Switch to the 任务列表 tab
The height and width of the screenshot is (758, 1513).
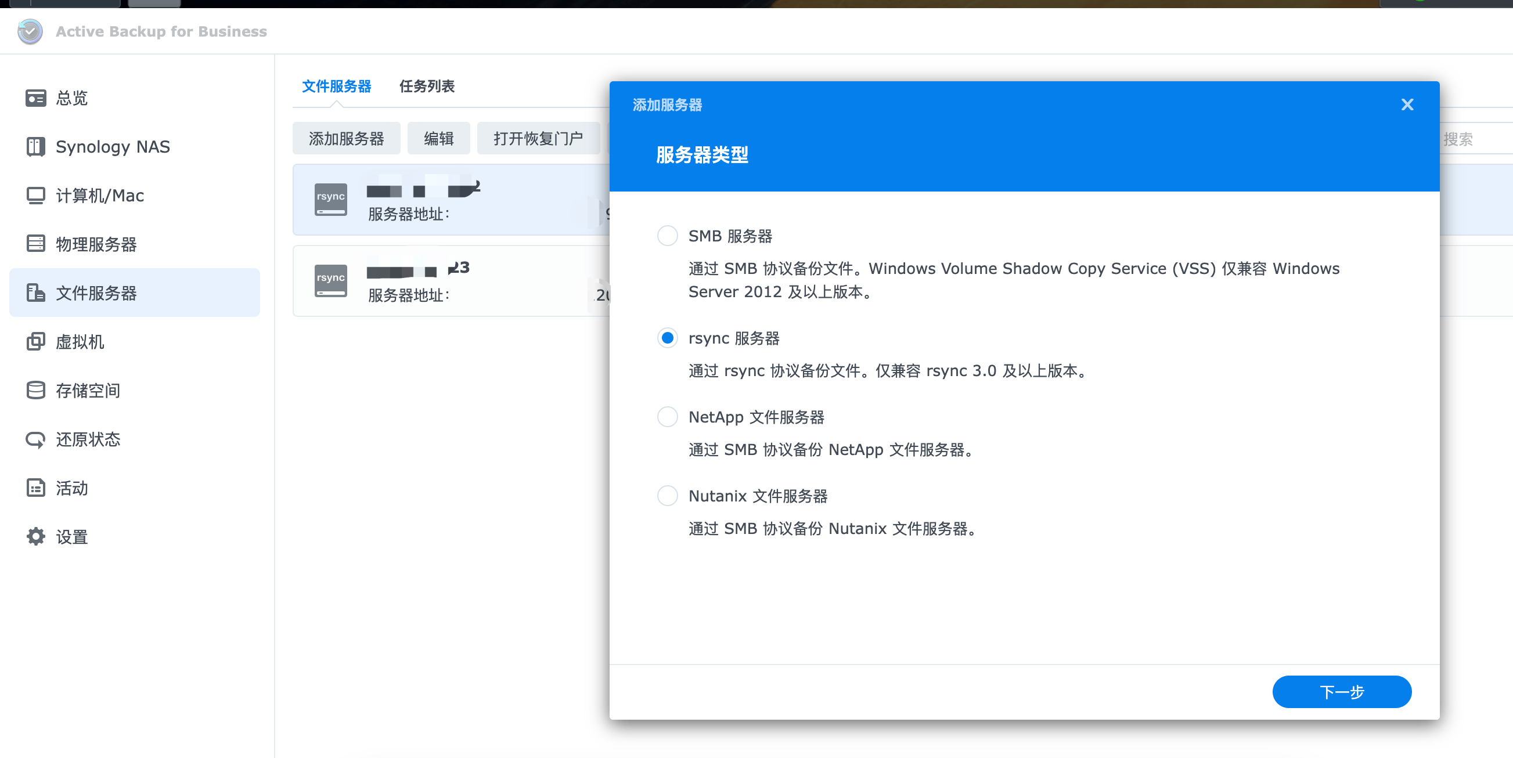427,86
